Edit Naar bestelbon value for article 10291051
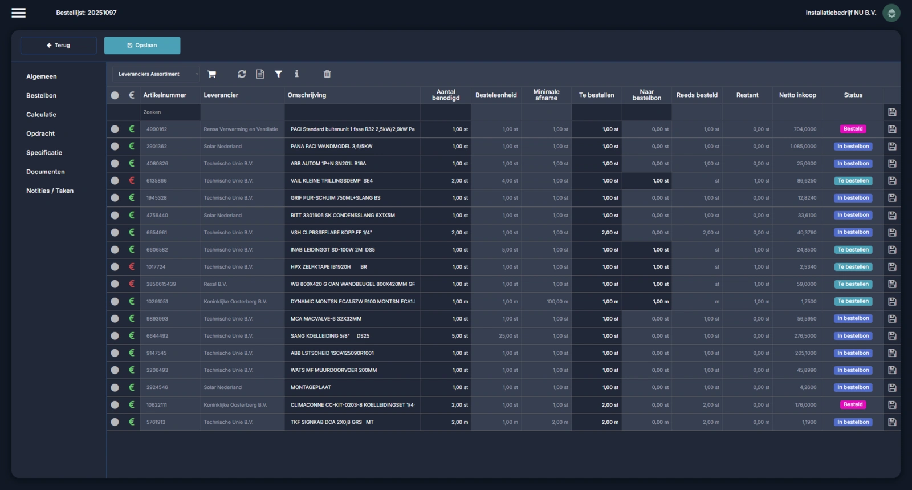The width and height of the screenshot is (912, 490). click(x=646, y=302)
